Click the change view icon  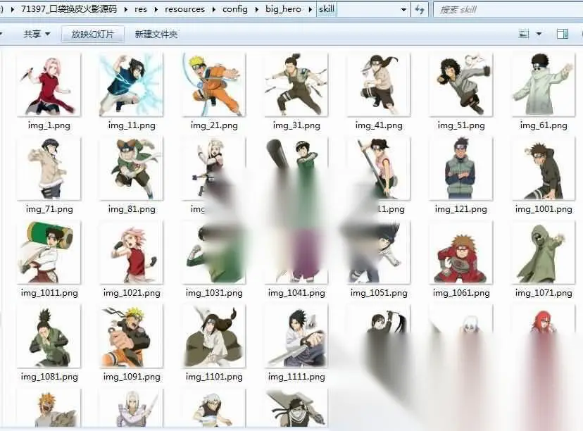point(524,35)
